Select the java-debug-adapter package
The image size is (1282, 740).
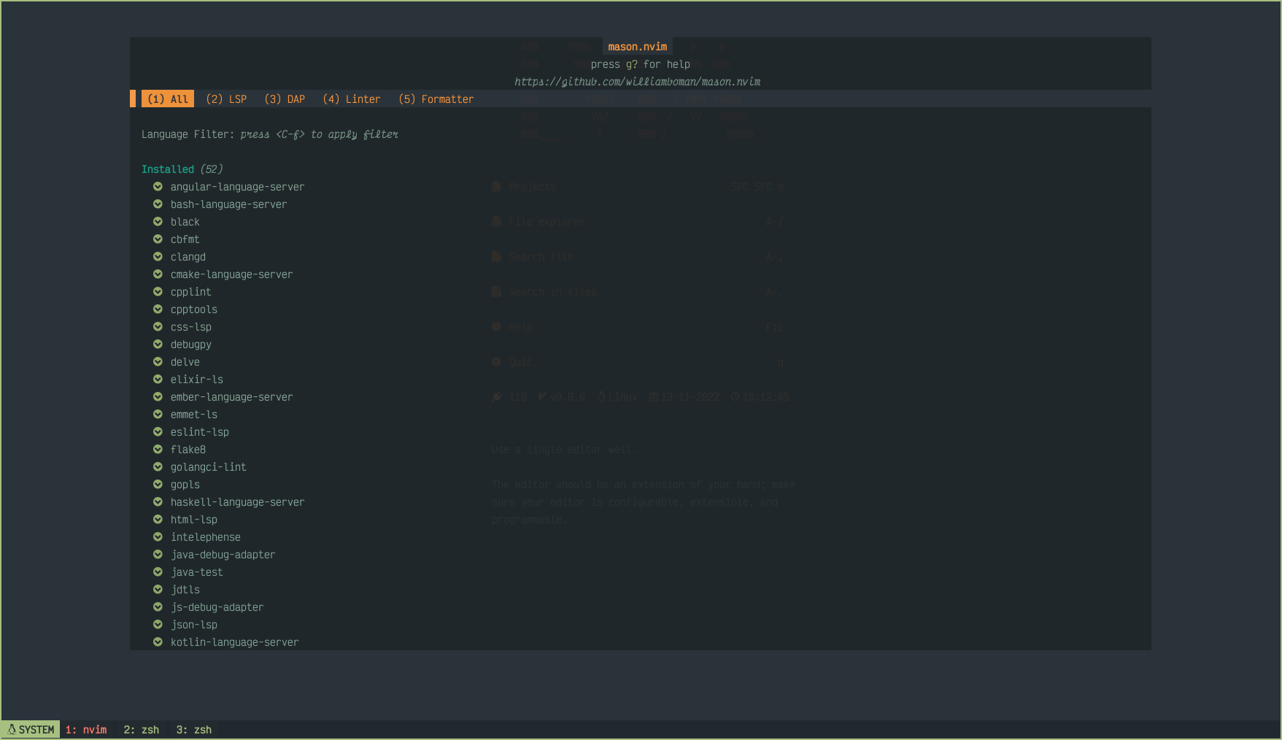pyautogui.click(x=223, y=555)
